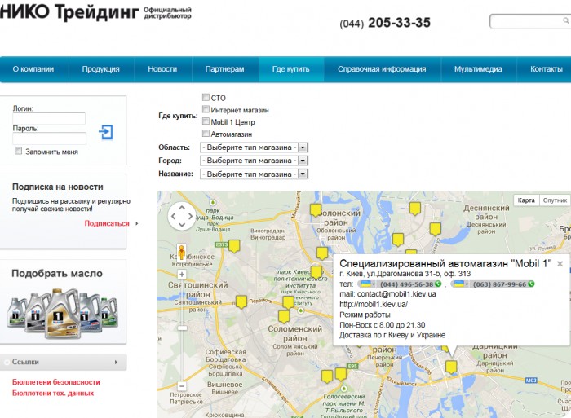Open Бюллетени безопасности link
The width and height of the screenshot is (571, 418).
[56, 382]
